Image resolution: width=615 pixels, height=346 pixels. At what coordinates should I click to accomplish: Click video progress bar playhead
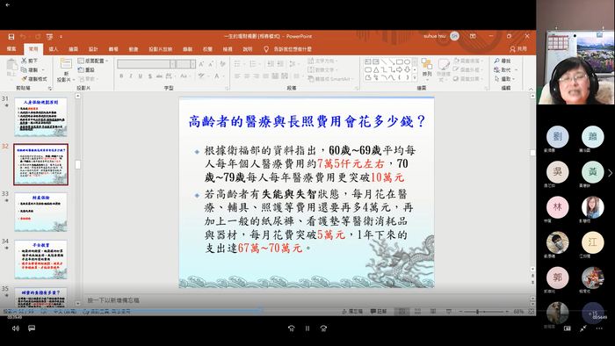pos(260,311)
